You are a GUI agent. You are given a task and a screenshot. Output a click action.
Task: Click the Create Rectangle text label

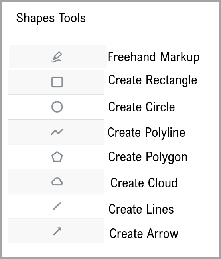coord(152,80)
